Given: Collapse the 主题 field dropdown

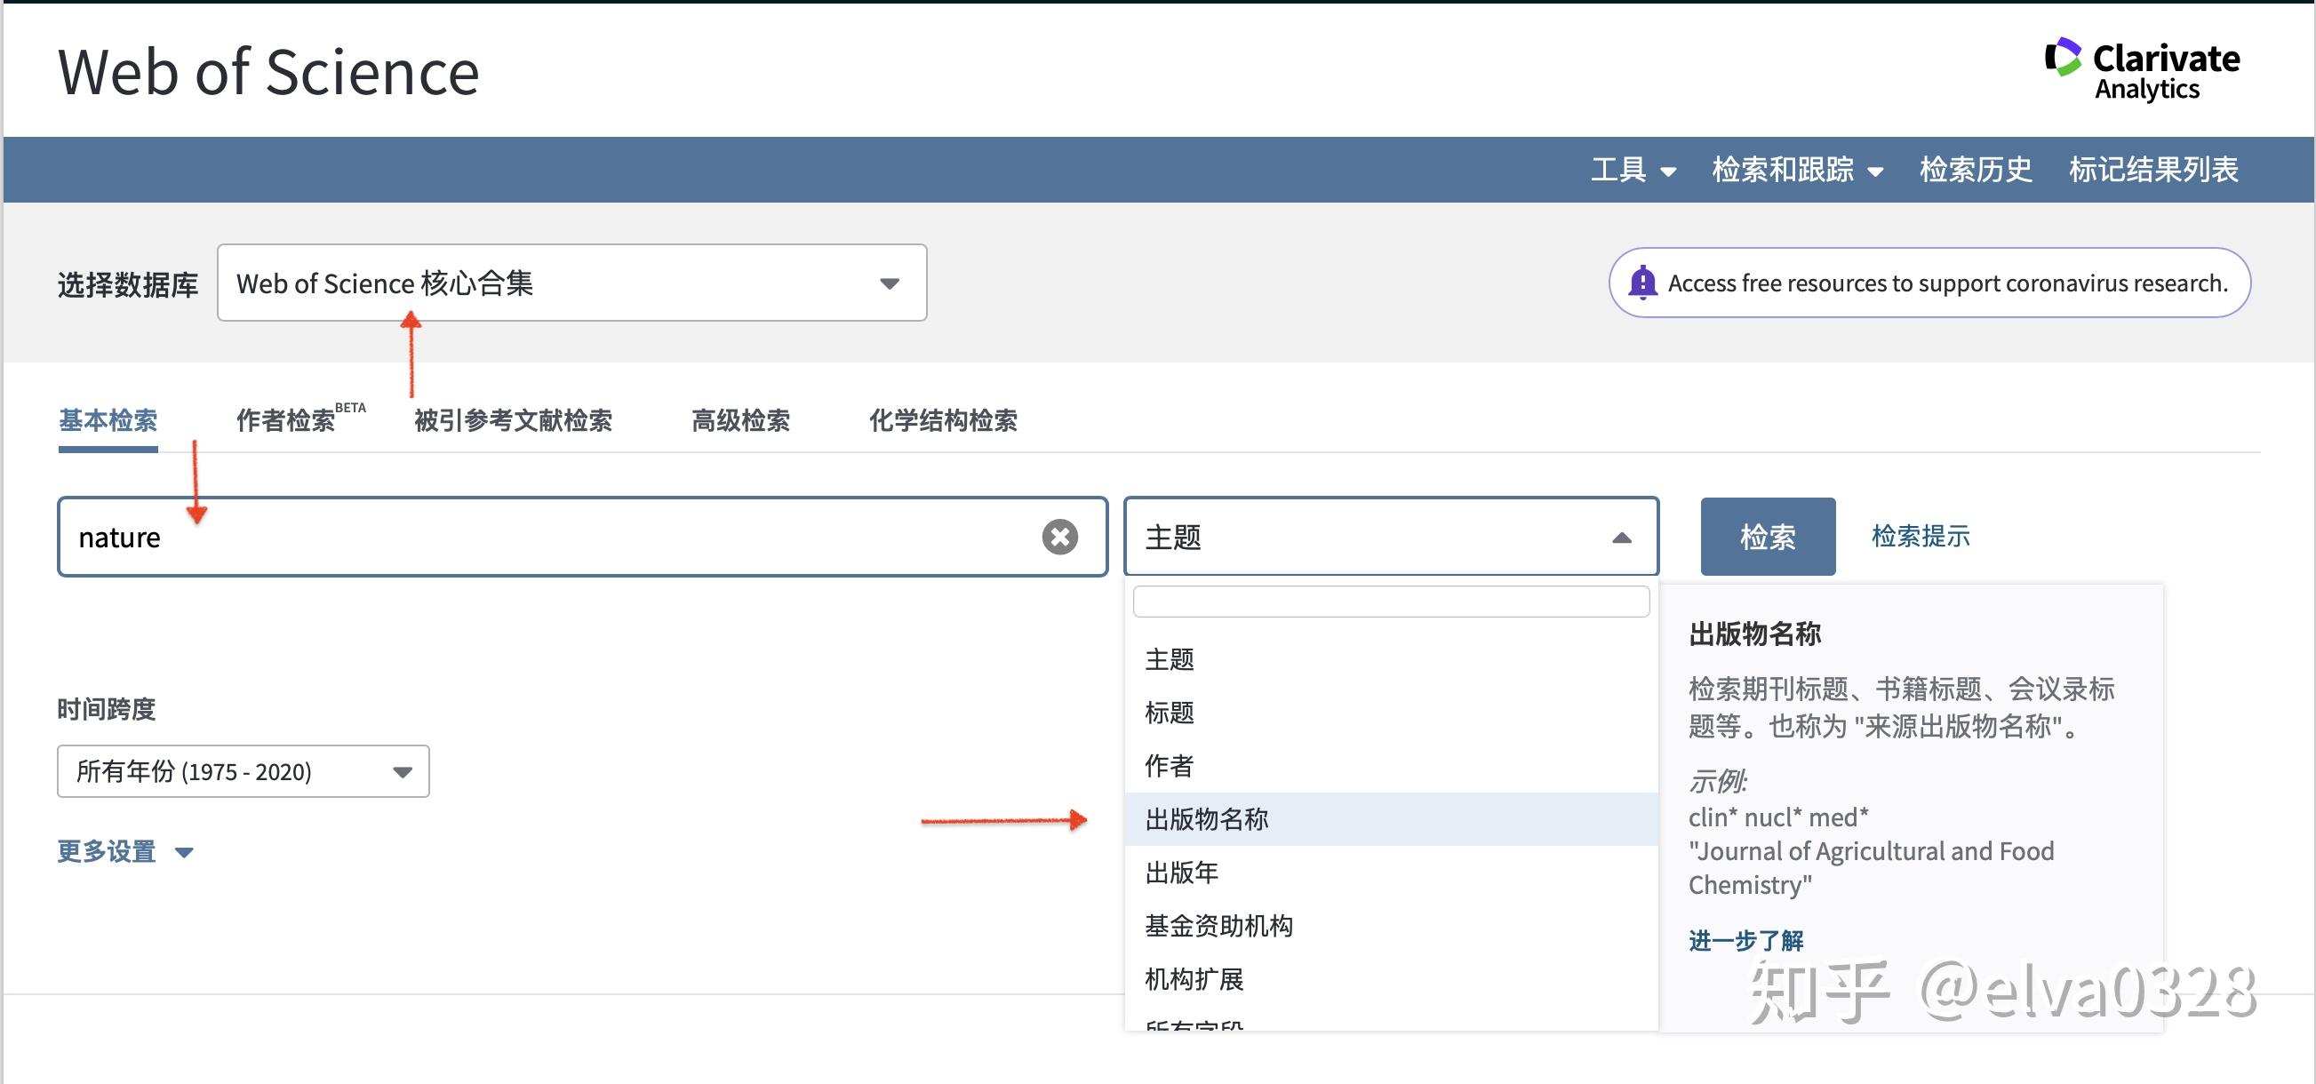Looking at the screenshot, I should tap(1391, 537).
